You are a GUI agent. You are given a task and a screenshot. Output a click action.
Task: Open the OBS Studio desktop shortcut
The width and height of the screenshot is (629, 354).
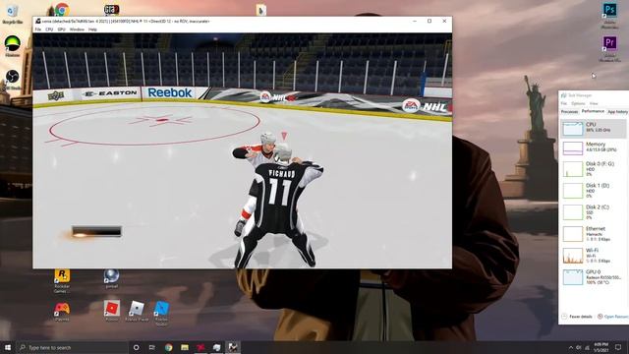(x=12, y=79)
